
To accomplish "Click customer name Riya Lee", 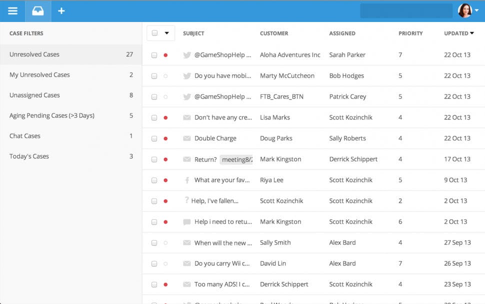I will pos(271,180).
